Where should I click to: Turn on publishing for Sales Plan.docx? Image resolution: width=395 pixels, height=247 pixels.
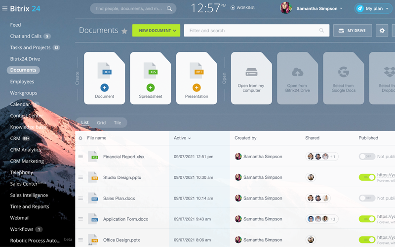pos(367,198)
